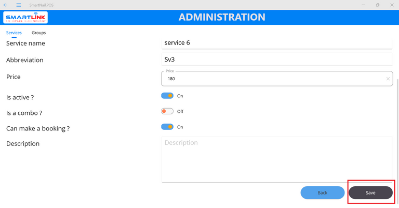Toggle the 'Is active ?' switch
399x208 pixels.
click(x=167, y=96)
